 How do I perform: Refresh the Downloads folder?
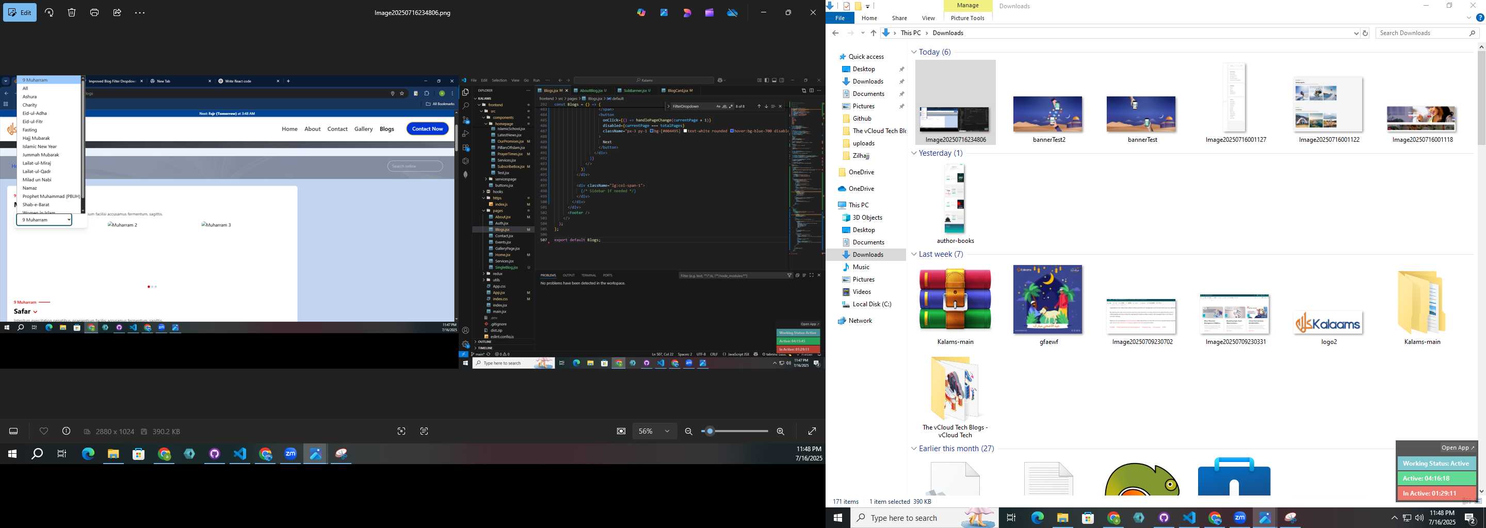coord(1365,34)
